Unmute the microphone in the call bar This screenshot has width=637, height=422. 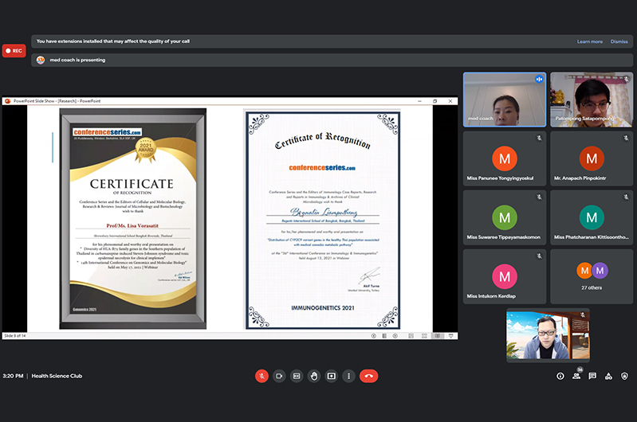261,376
